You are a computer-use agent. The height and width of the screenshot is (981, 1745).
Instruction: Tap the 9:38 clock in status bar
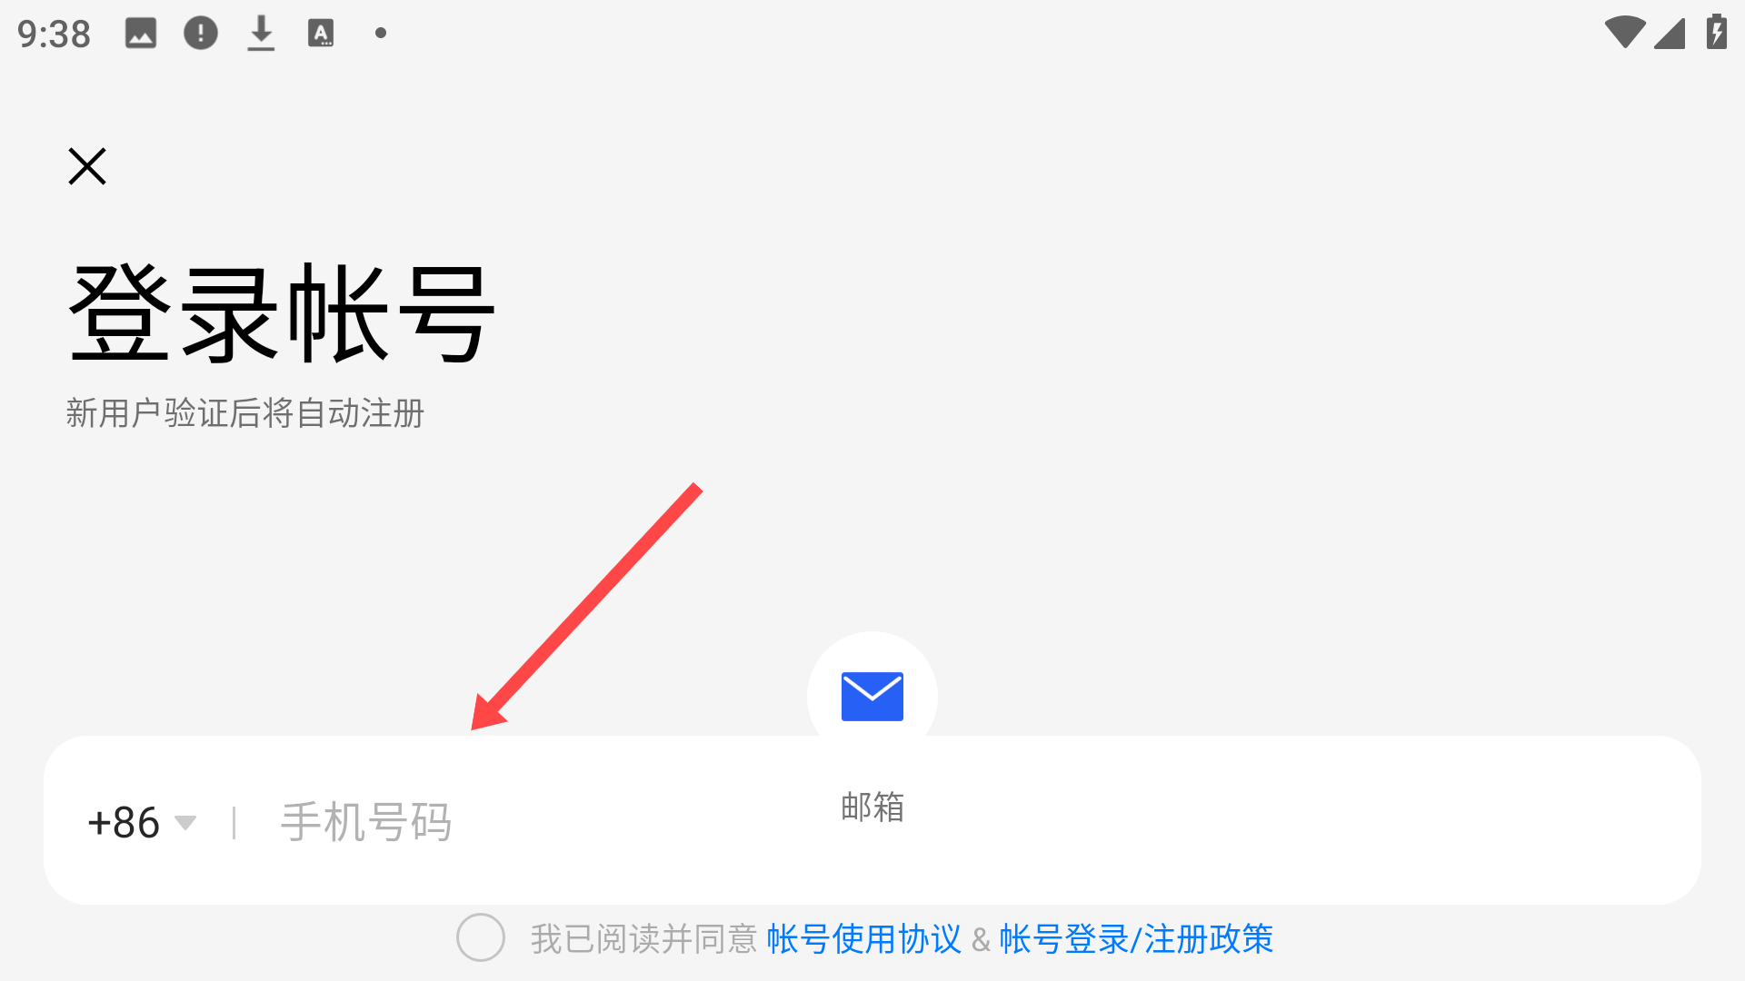pyautogui.click(x=54, y=35)
